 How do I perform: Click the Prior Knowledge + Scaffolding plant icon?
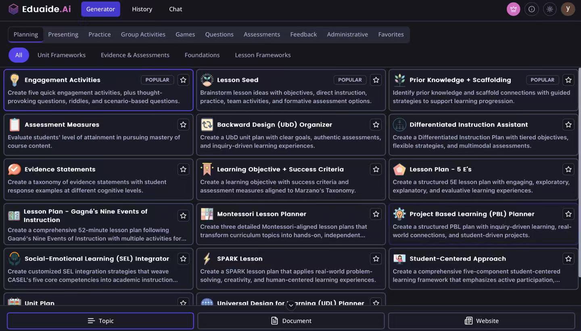click(399, 80)
